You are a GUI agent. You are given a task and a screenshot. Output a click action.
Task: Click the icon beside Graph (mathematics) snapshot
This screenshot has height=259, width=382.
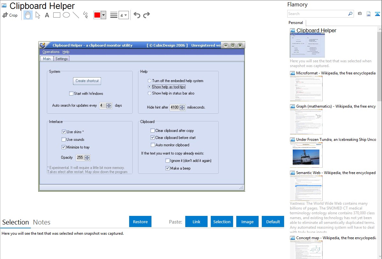point(292,106)
